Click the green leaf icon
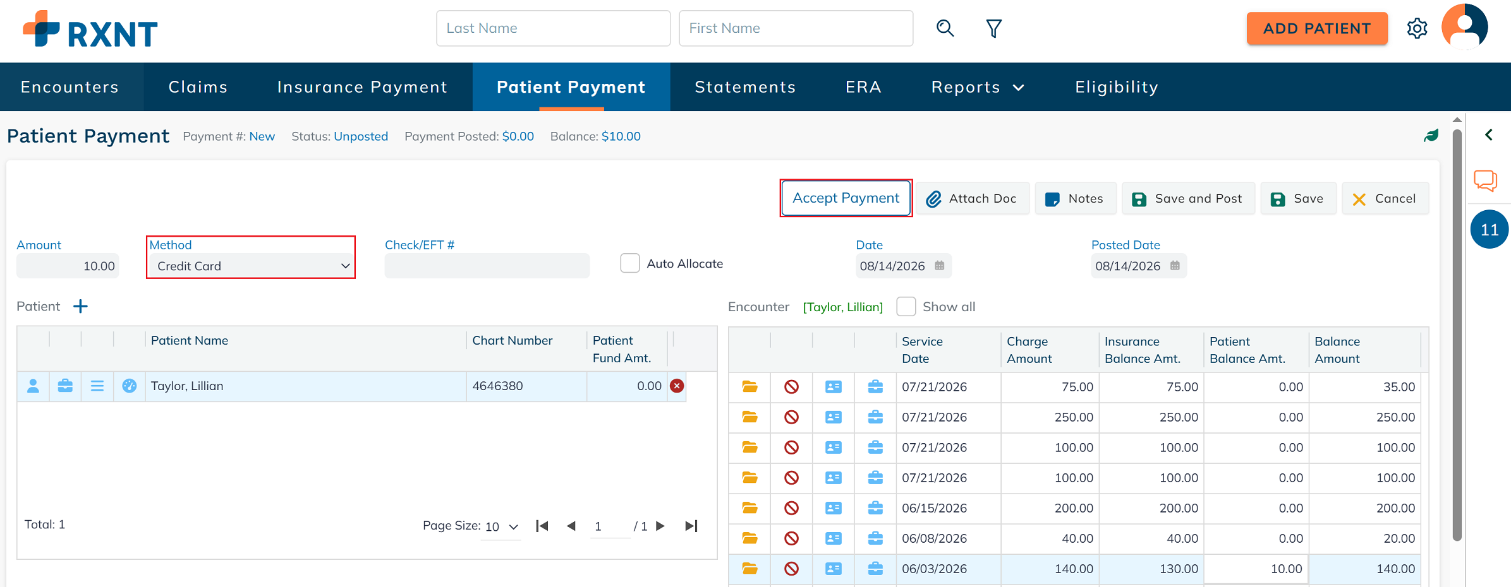Screen dimensions: 1511x587 [x=1431, y=136]
